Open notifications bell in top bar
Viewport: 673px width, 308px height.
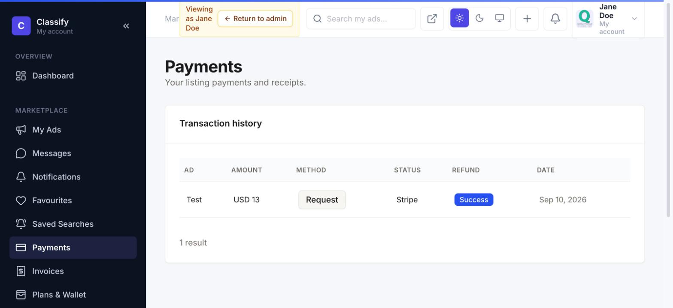point(555,18)
